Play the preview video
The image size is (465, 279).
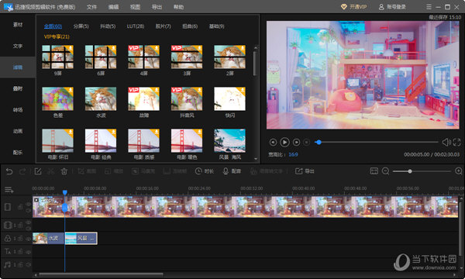[284, 143]
